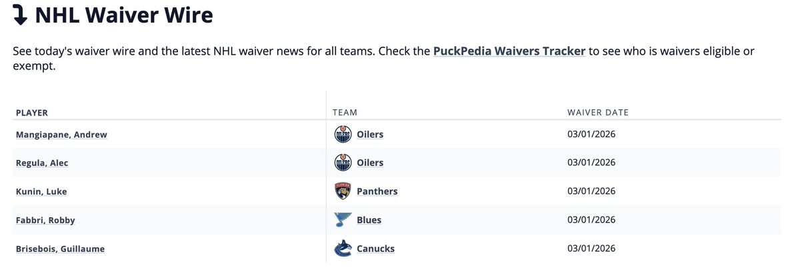Click the Oilers logo in Mangiapane's row
This screenshot has width=800, height=270.
pos(342,135)
